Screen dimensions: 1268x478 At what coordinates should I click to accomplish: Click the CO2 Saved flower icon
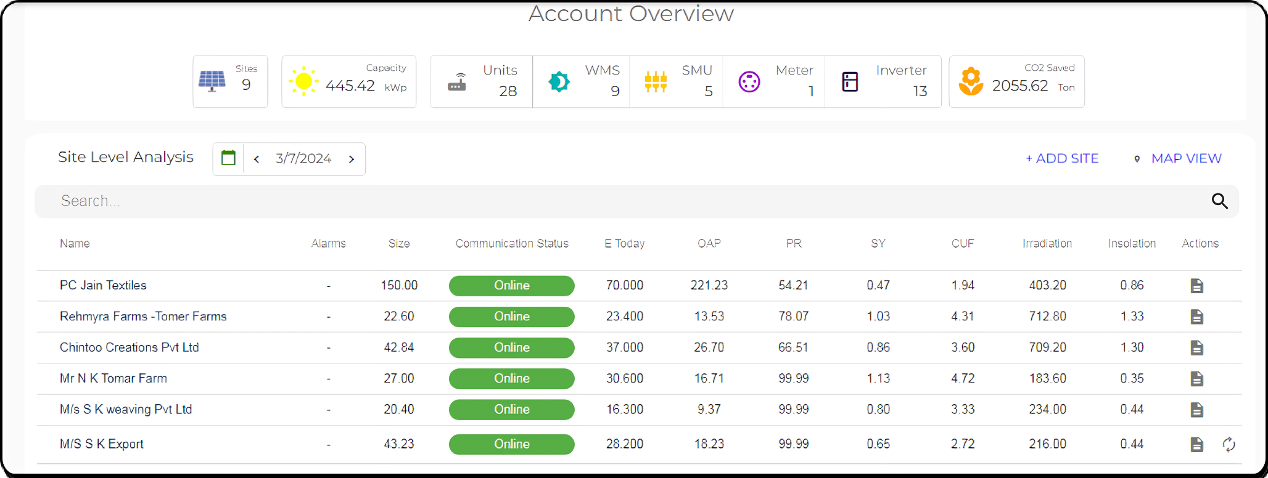click(971, 81)
